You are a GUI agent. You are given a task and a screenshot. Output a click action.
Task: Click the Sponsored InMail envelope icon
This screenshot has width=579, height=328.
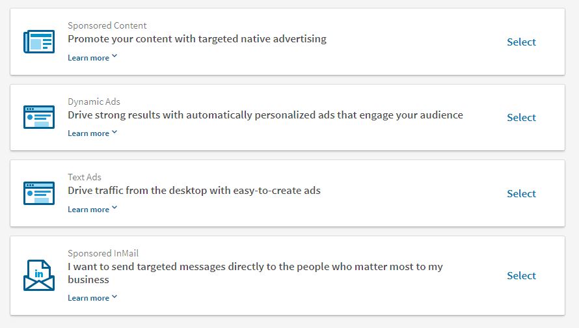39,275
